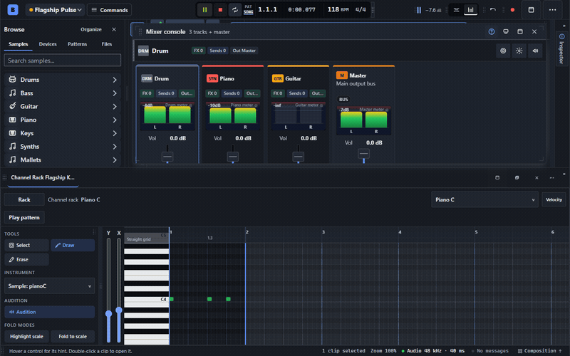Switch to the Devices tab
Viewport: 570px width, 356px height.
[x=48, y=44]
